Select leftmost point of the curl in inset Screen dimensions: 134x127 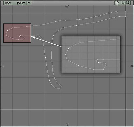pyautogui.click(x=65, y=54)
